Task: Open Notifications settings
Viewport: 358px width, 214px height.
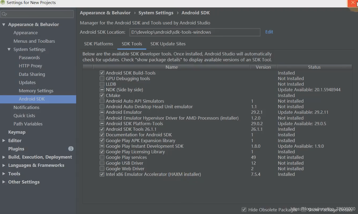Action: pyautogui.click(x=27, y=107)
